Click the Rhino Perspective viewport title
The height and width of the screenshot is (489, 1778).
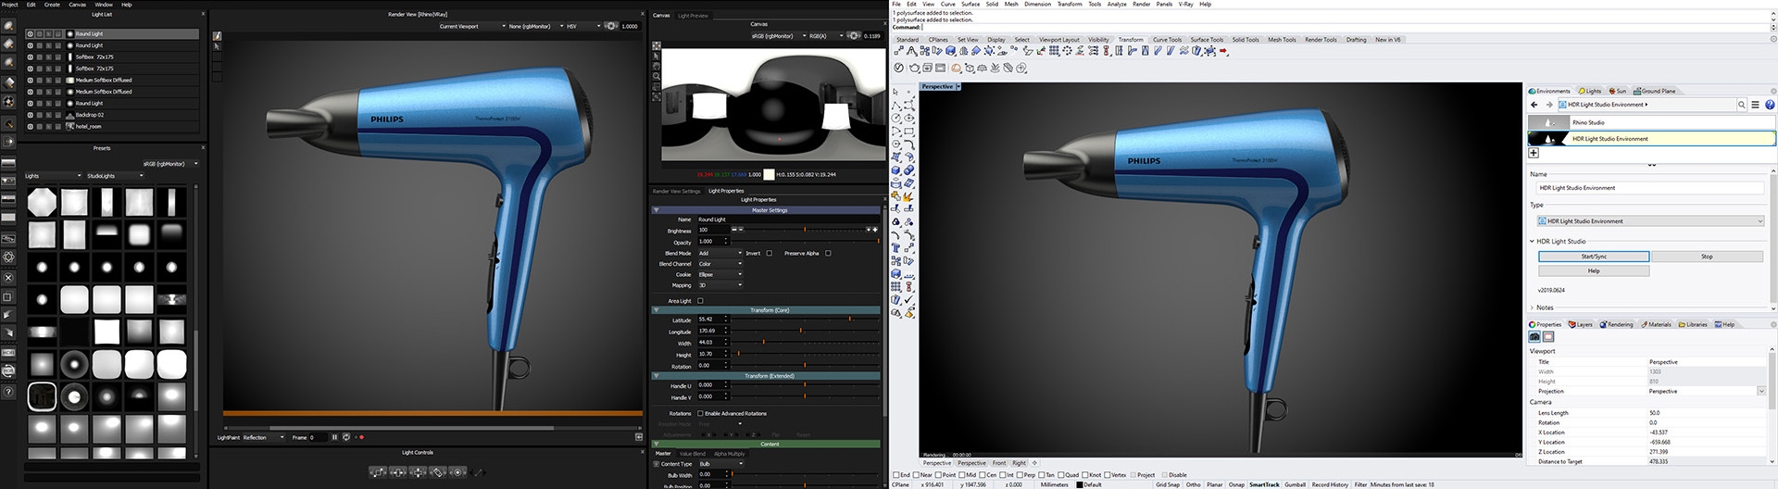937,86
